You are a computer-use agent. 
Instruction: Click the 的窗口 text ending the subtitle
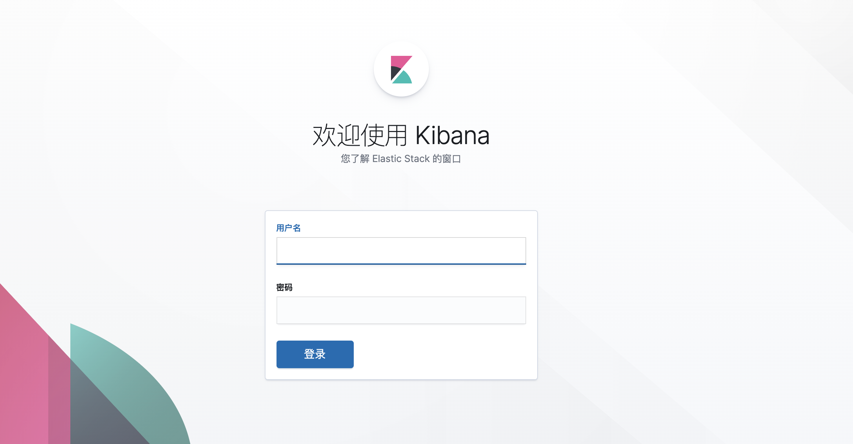(x=447, y=159)
